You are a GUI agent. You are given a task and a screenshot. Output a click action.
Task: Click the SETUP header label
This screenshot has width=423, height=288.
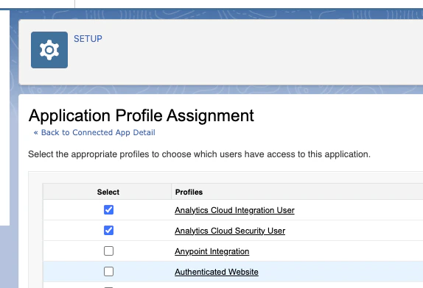click(88, 39)
